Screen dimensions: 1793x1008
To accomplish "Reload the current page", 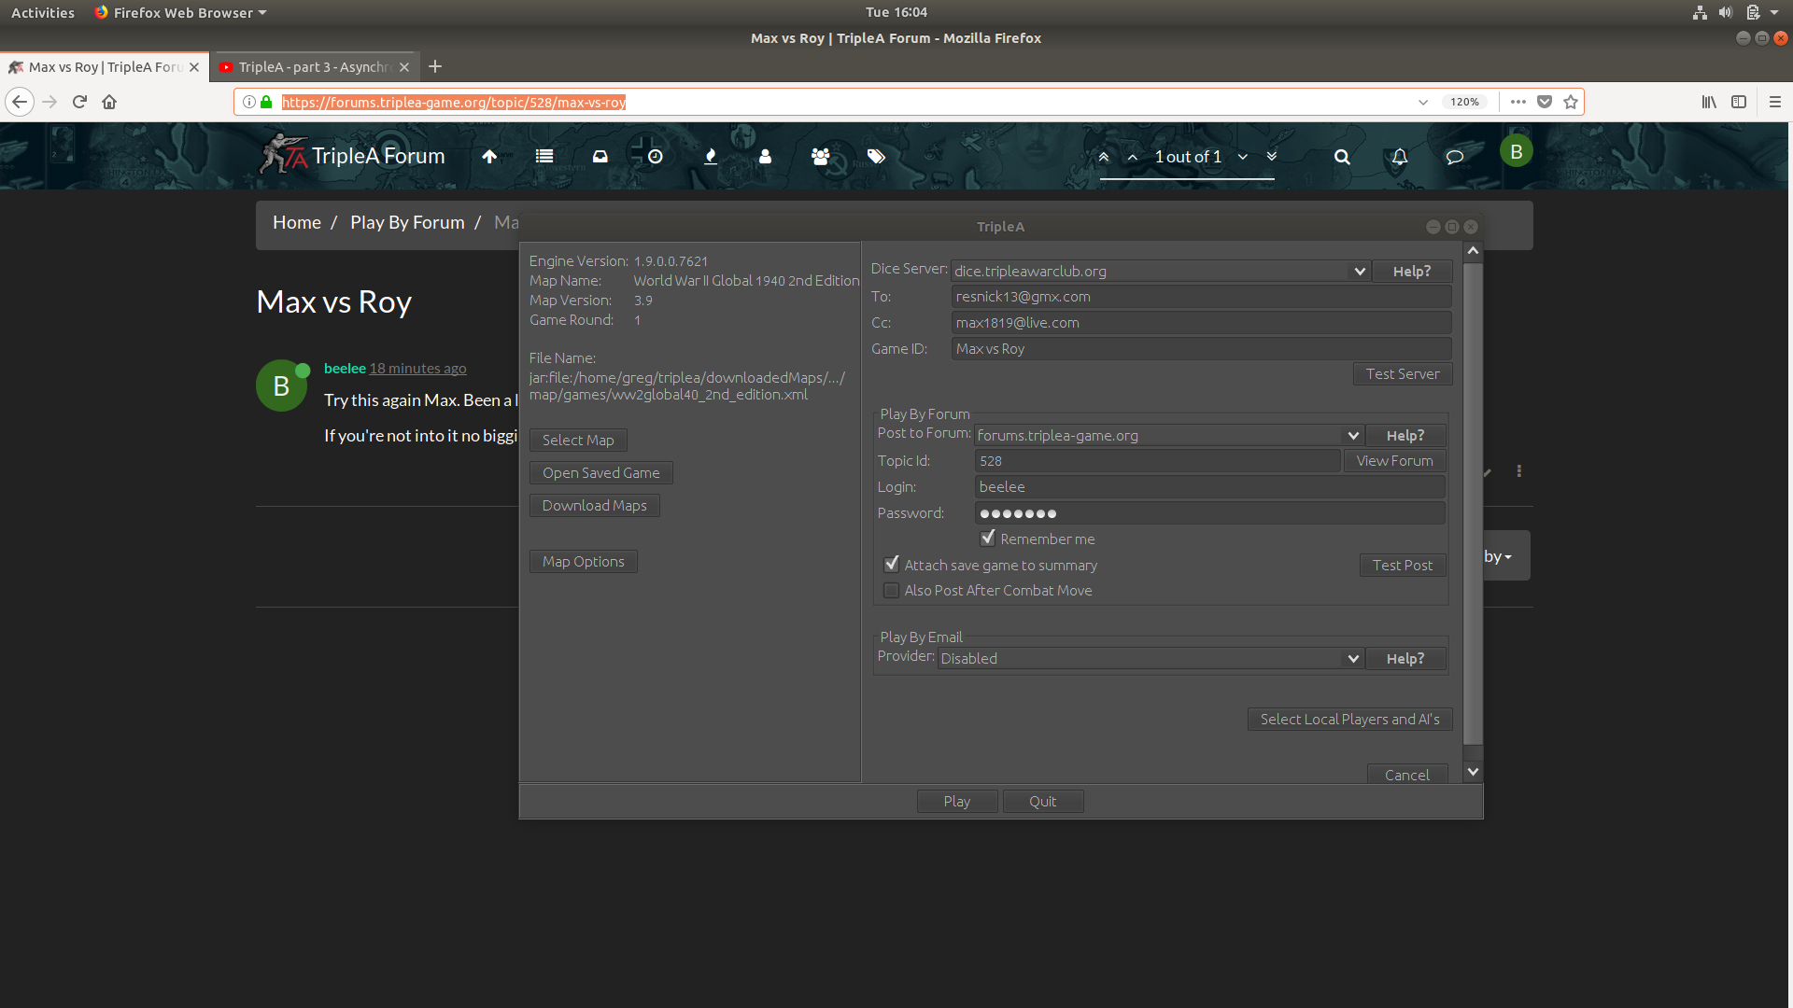I will pyautogui.click(x=79, y=102).
